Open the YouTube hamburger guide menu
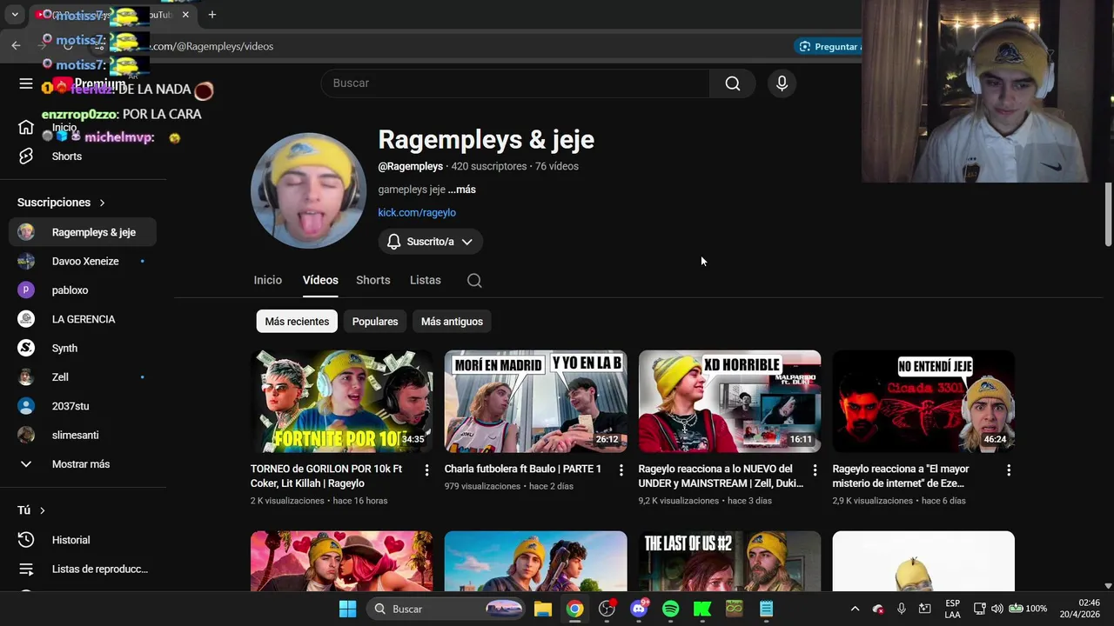 click(x=26, y=83)
